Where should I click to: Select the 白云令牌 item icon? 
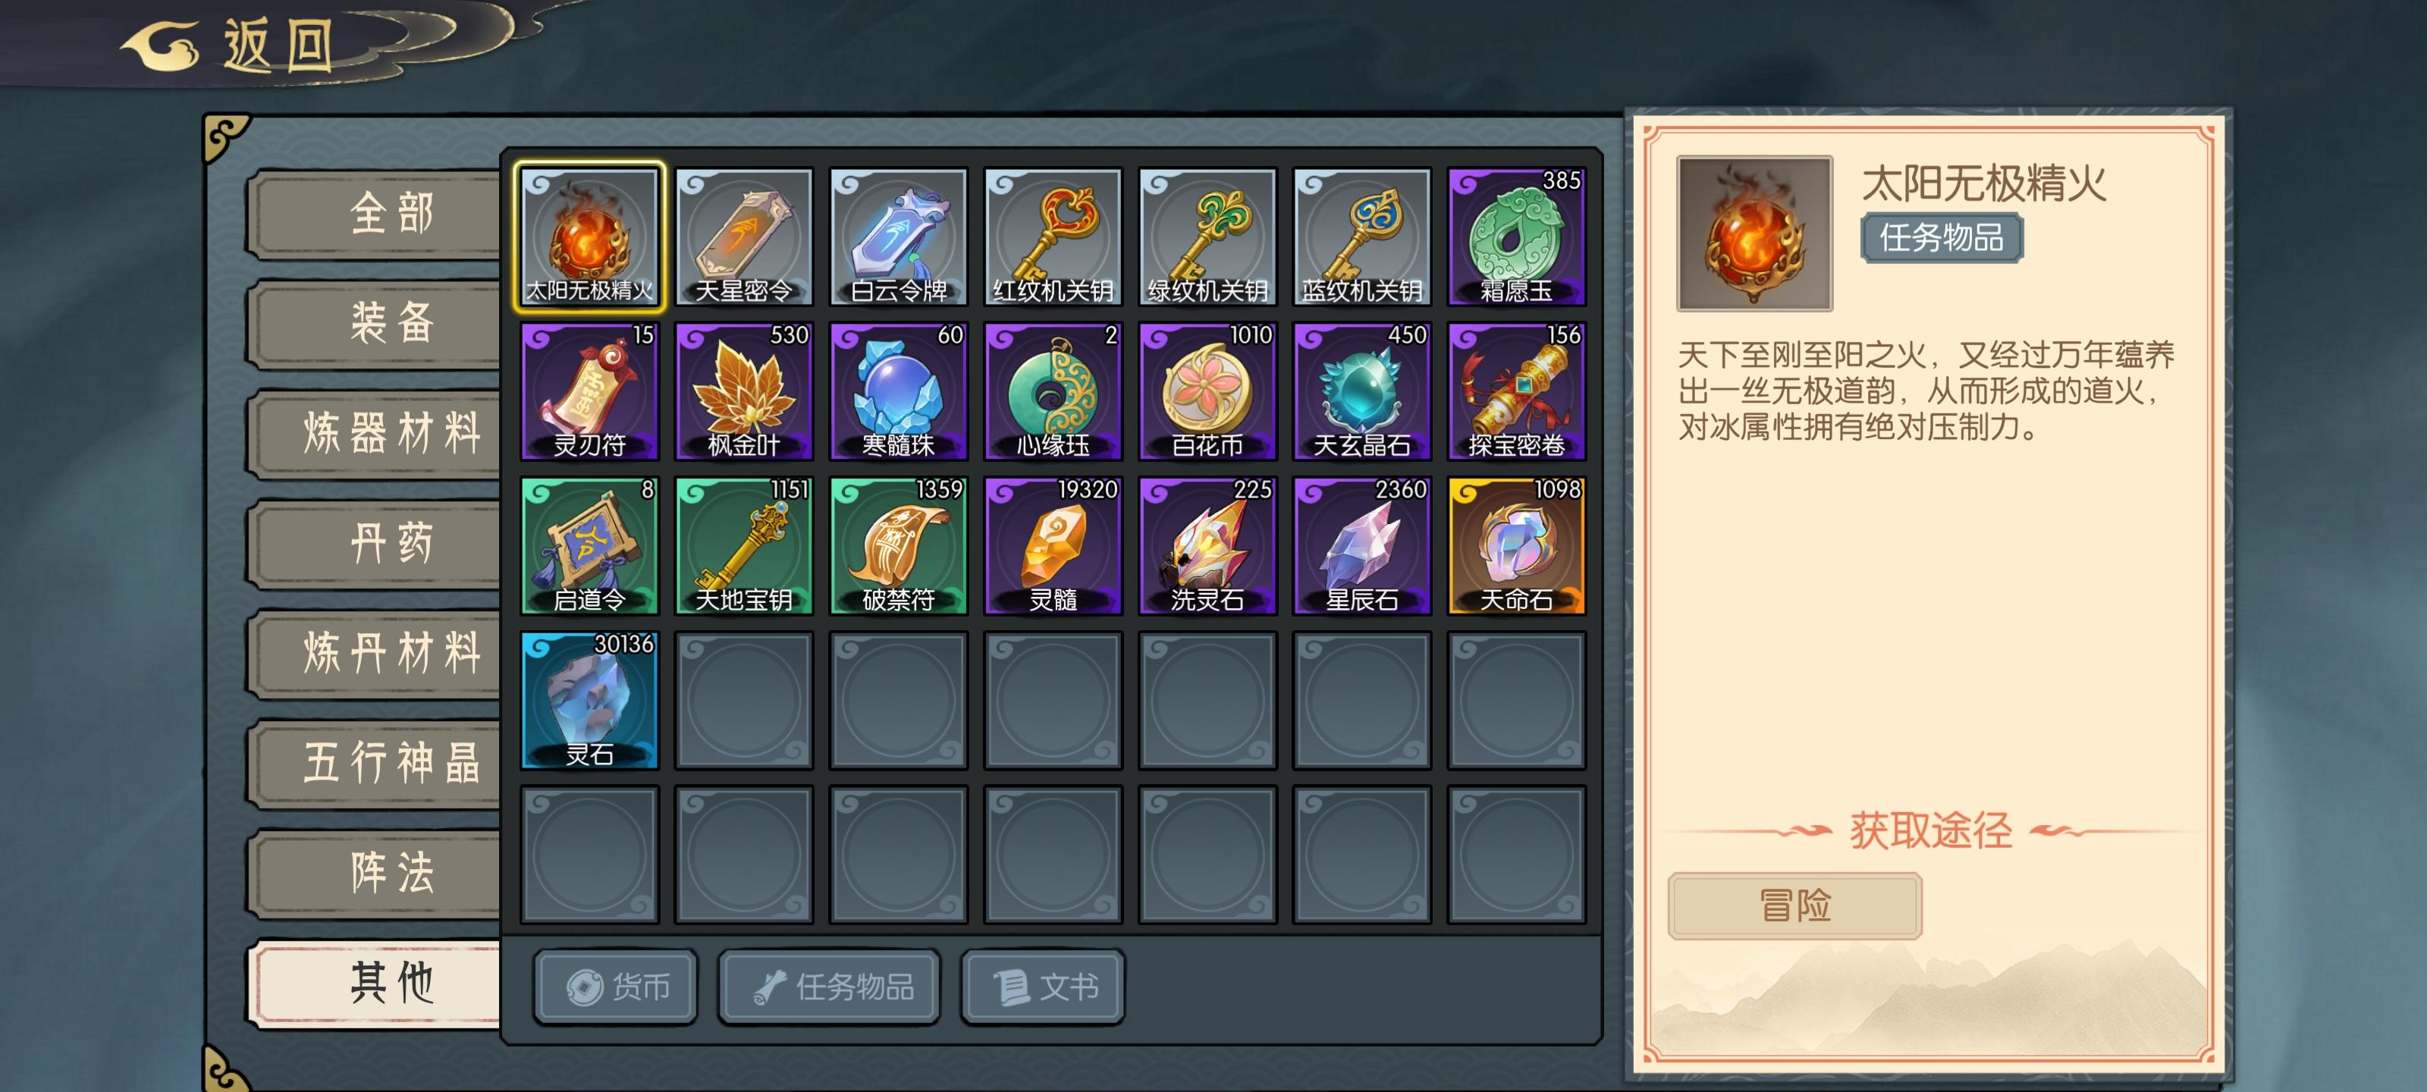898,237
